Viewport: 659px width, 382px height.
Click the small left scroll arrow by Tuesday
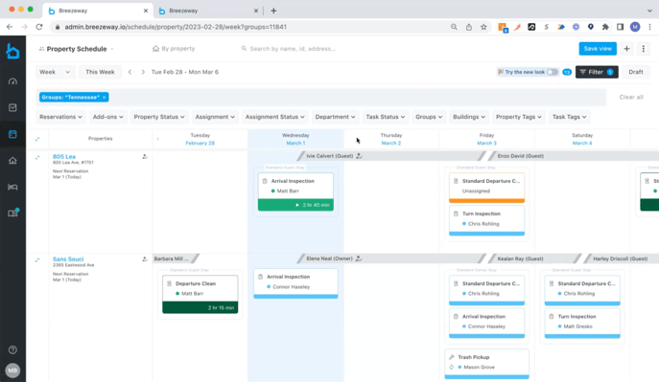point(158,139)
